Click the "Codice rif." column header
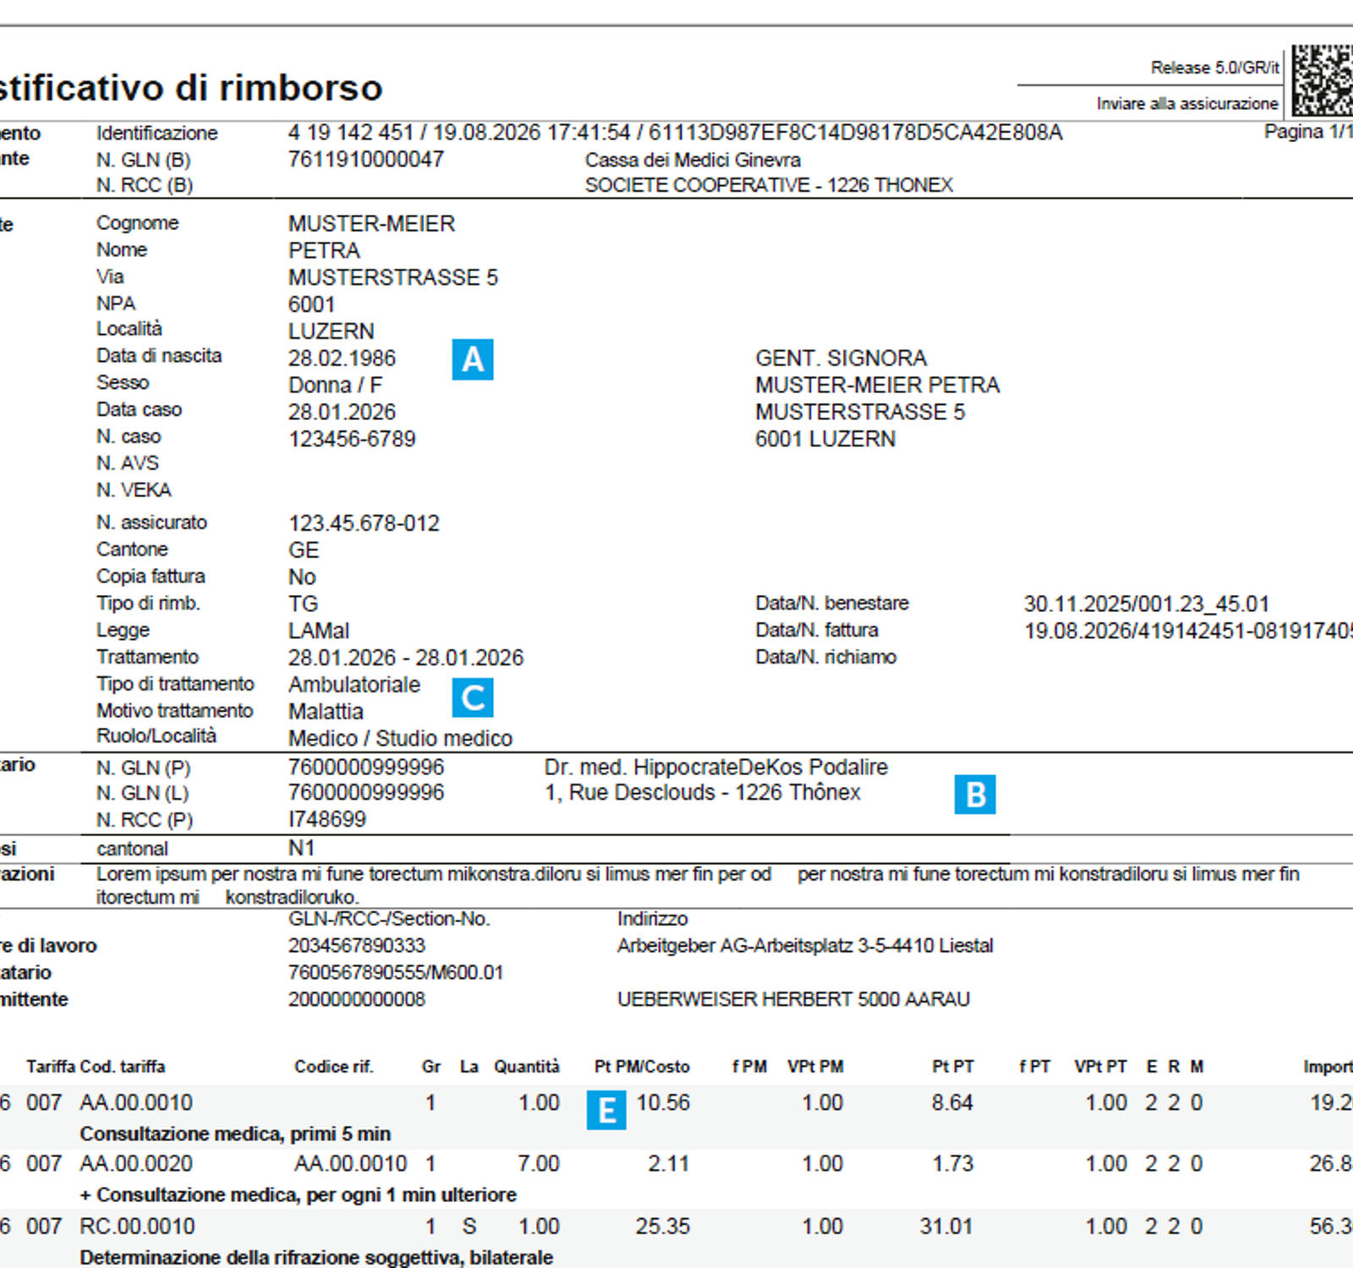1353x1268 pixels. coord(334,1067)
